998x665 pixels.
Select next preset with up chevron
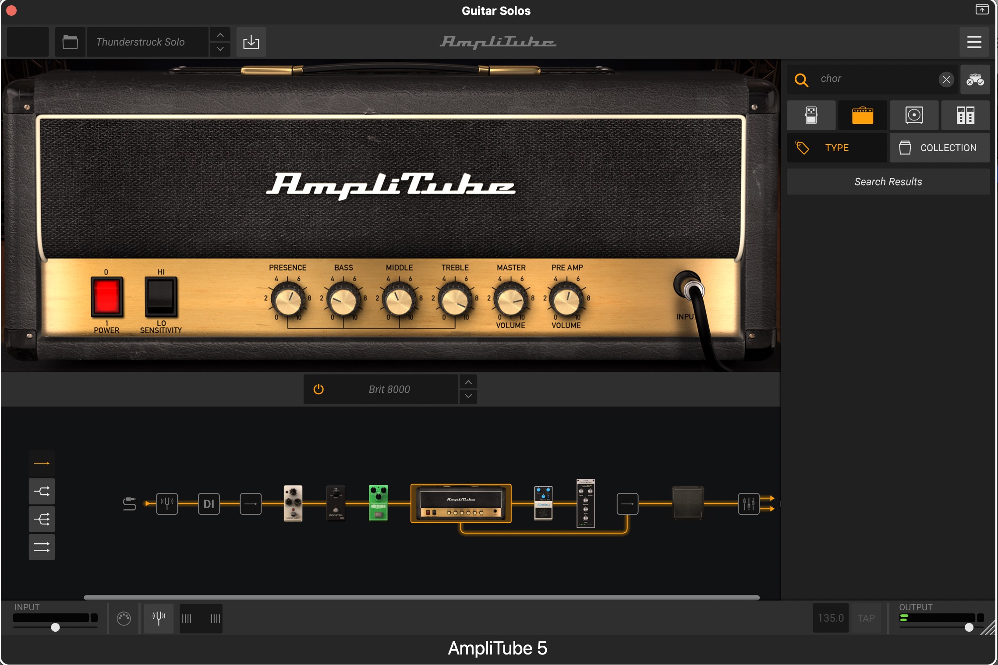(x=220, y=35)
